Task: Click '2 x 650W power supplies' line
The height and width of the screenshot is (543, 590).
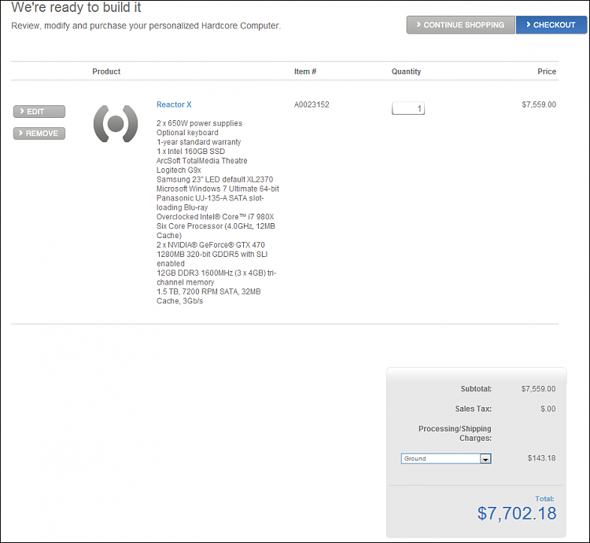Action: 200,123
